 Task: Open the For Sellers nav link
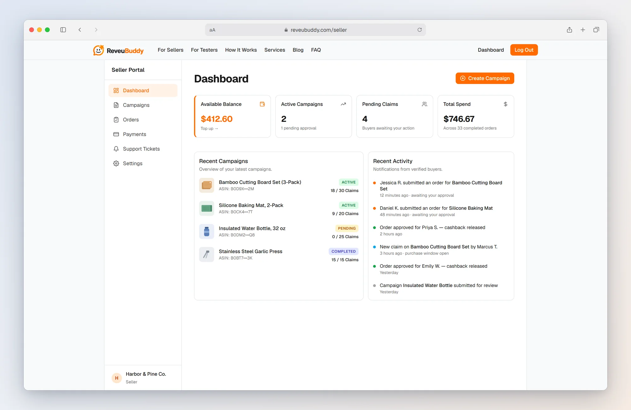pyautogui.click(x=170, y=50)
